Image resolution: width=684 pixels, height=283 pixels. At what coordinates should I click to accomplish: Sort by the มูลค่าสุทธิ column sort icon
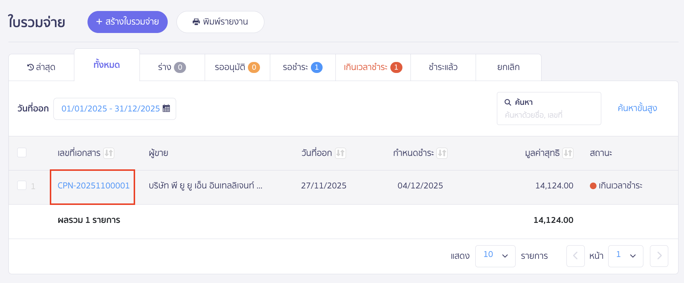tap(568, 153)
